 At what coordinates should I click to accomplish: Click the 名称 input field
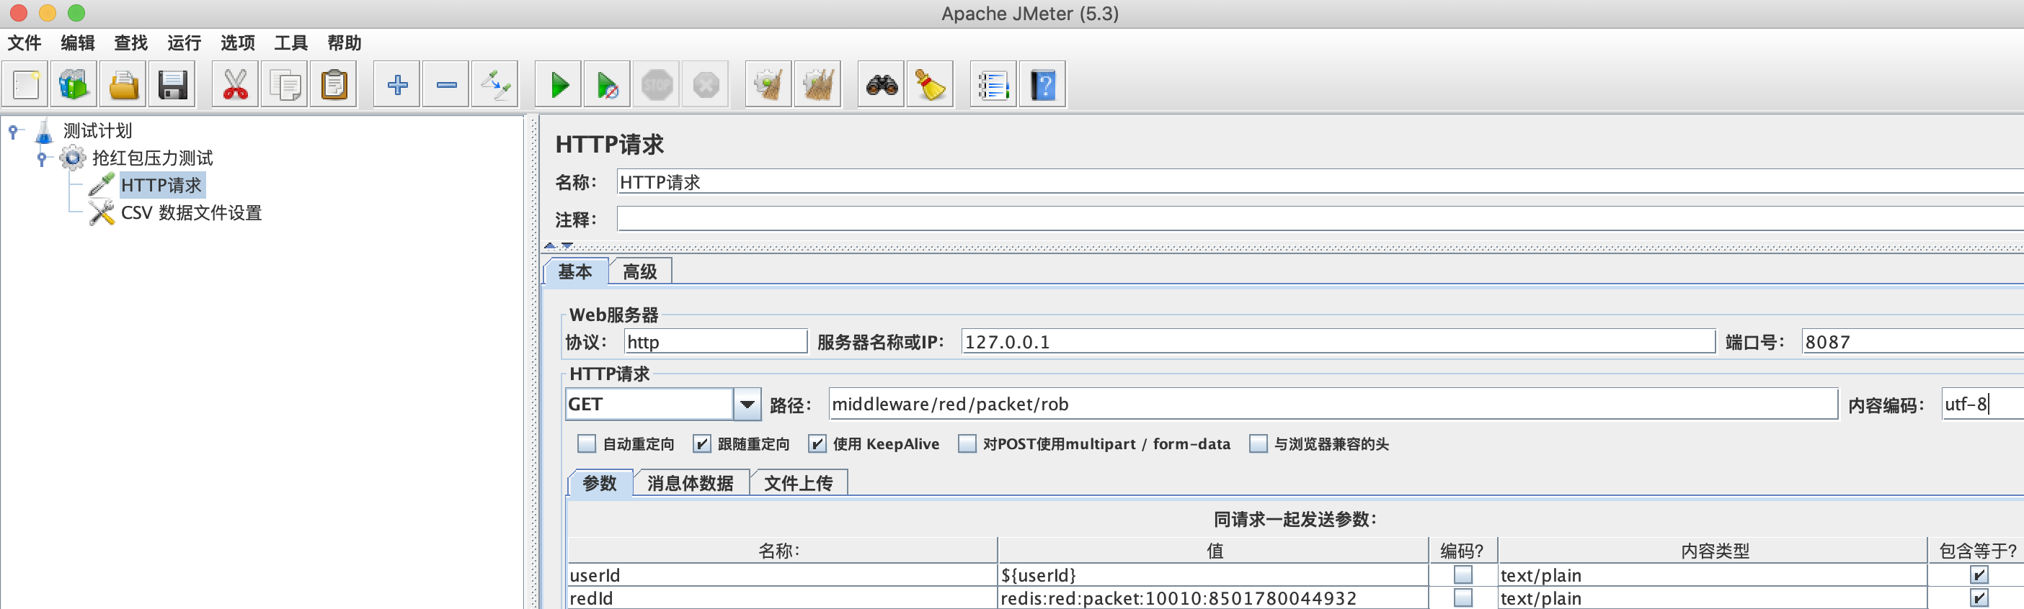[1320, 182]
